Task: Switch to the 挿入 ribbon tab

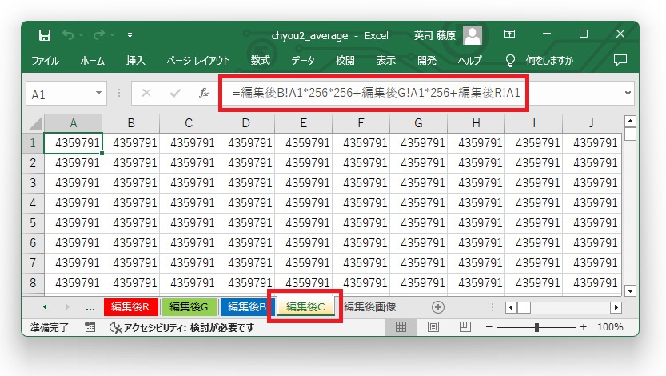Action: [135, 61]
